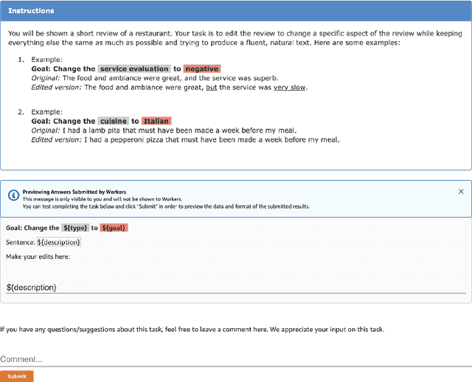Click the questions and suggestions prompt text
This screenshot has width=472, height=382.
pos(192,329)
